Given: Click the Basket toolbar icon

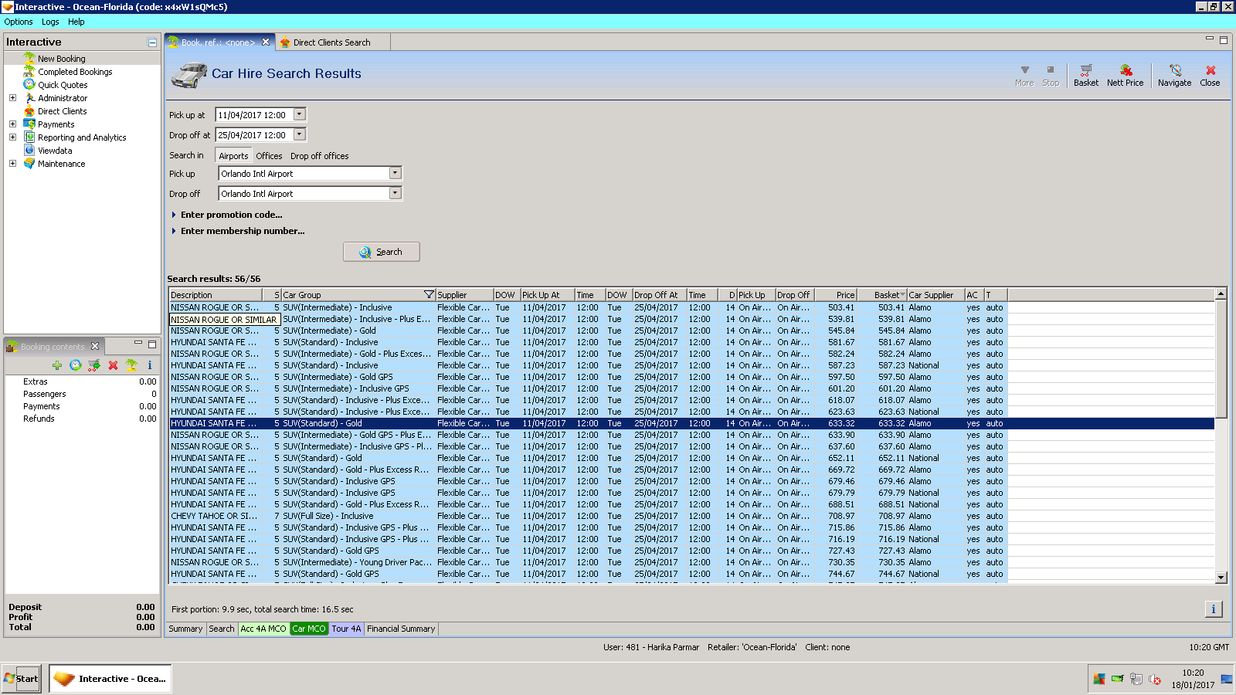Looking at the screenshot, I should coord(1085,75).
